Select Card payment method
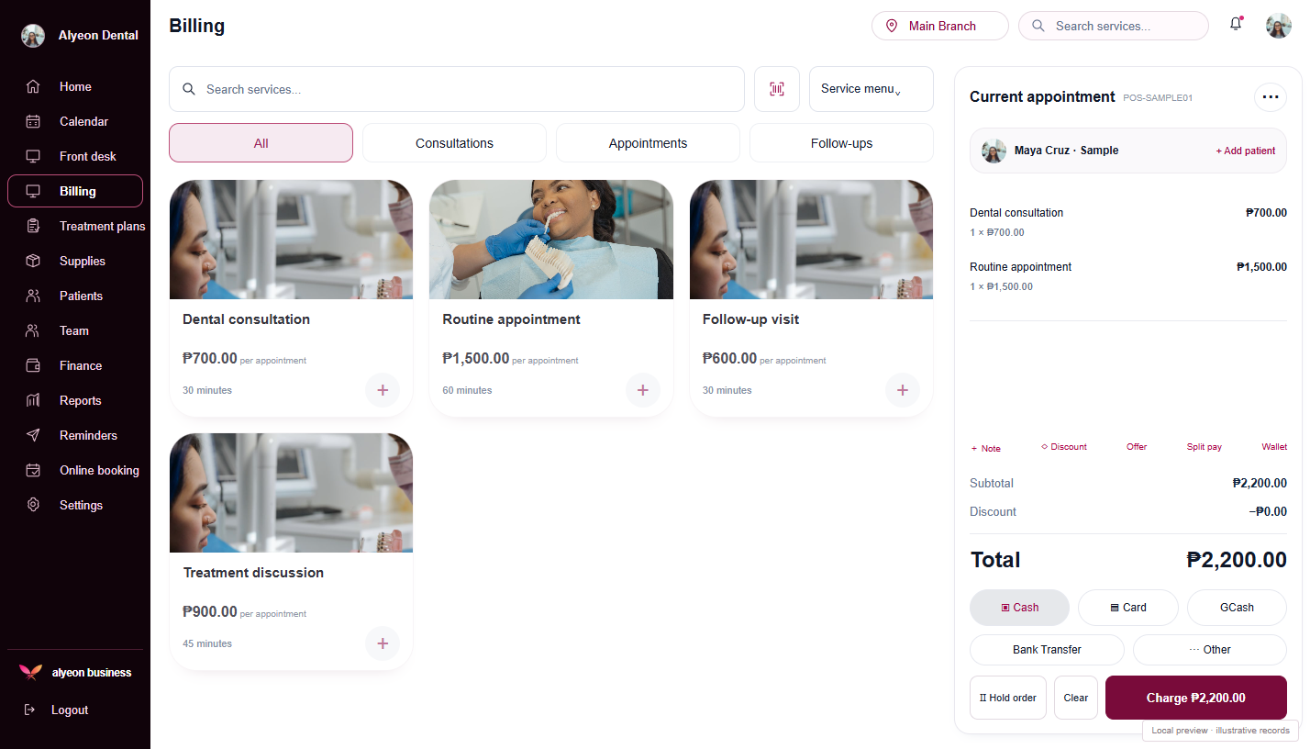This screenshot has width=1310, height=749. 1128,608
